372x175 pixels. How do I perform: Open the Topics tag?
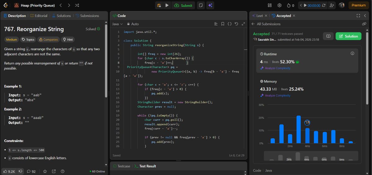(x=28, y=40)
